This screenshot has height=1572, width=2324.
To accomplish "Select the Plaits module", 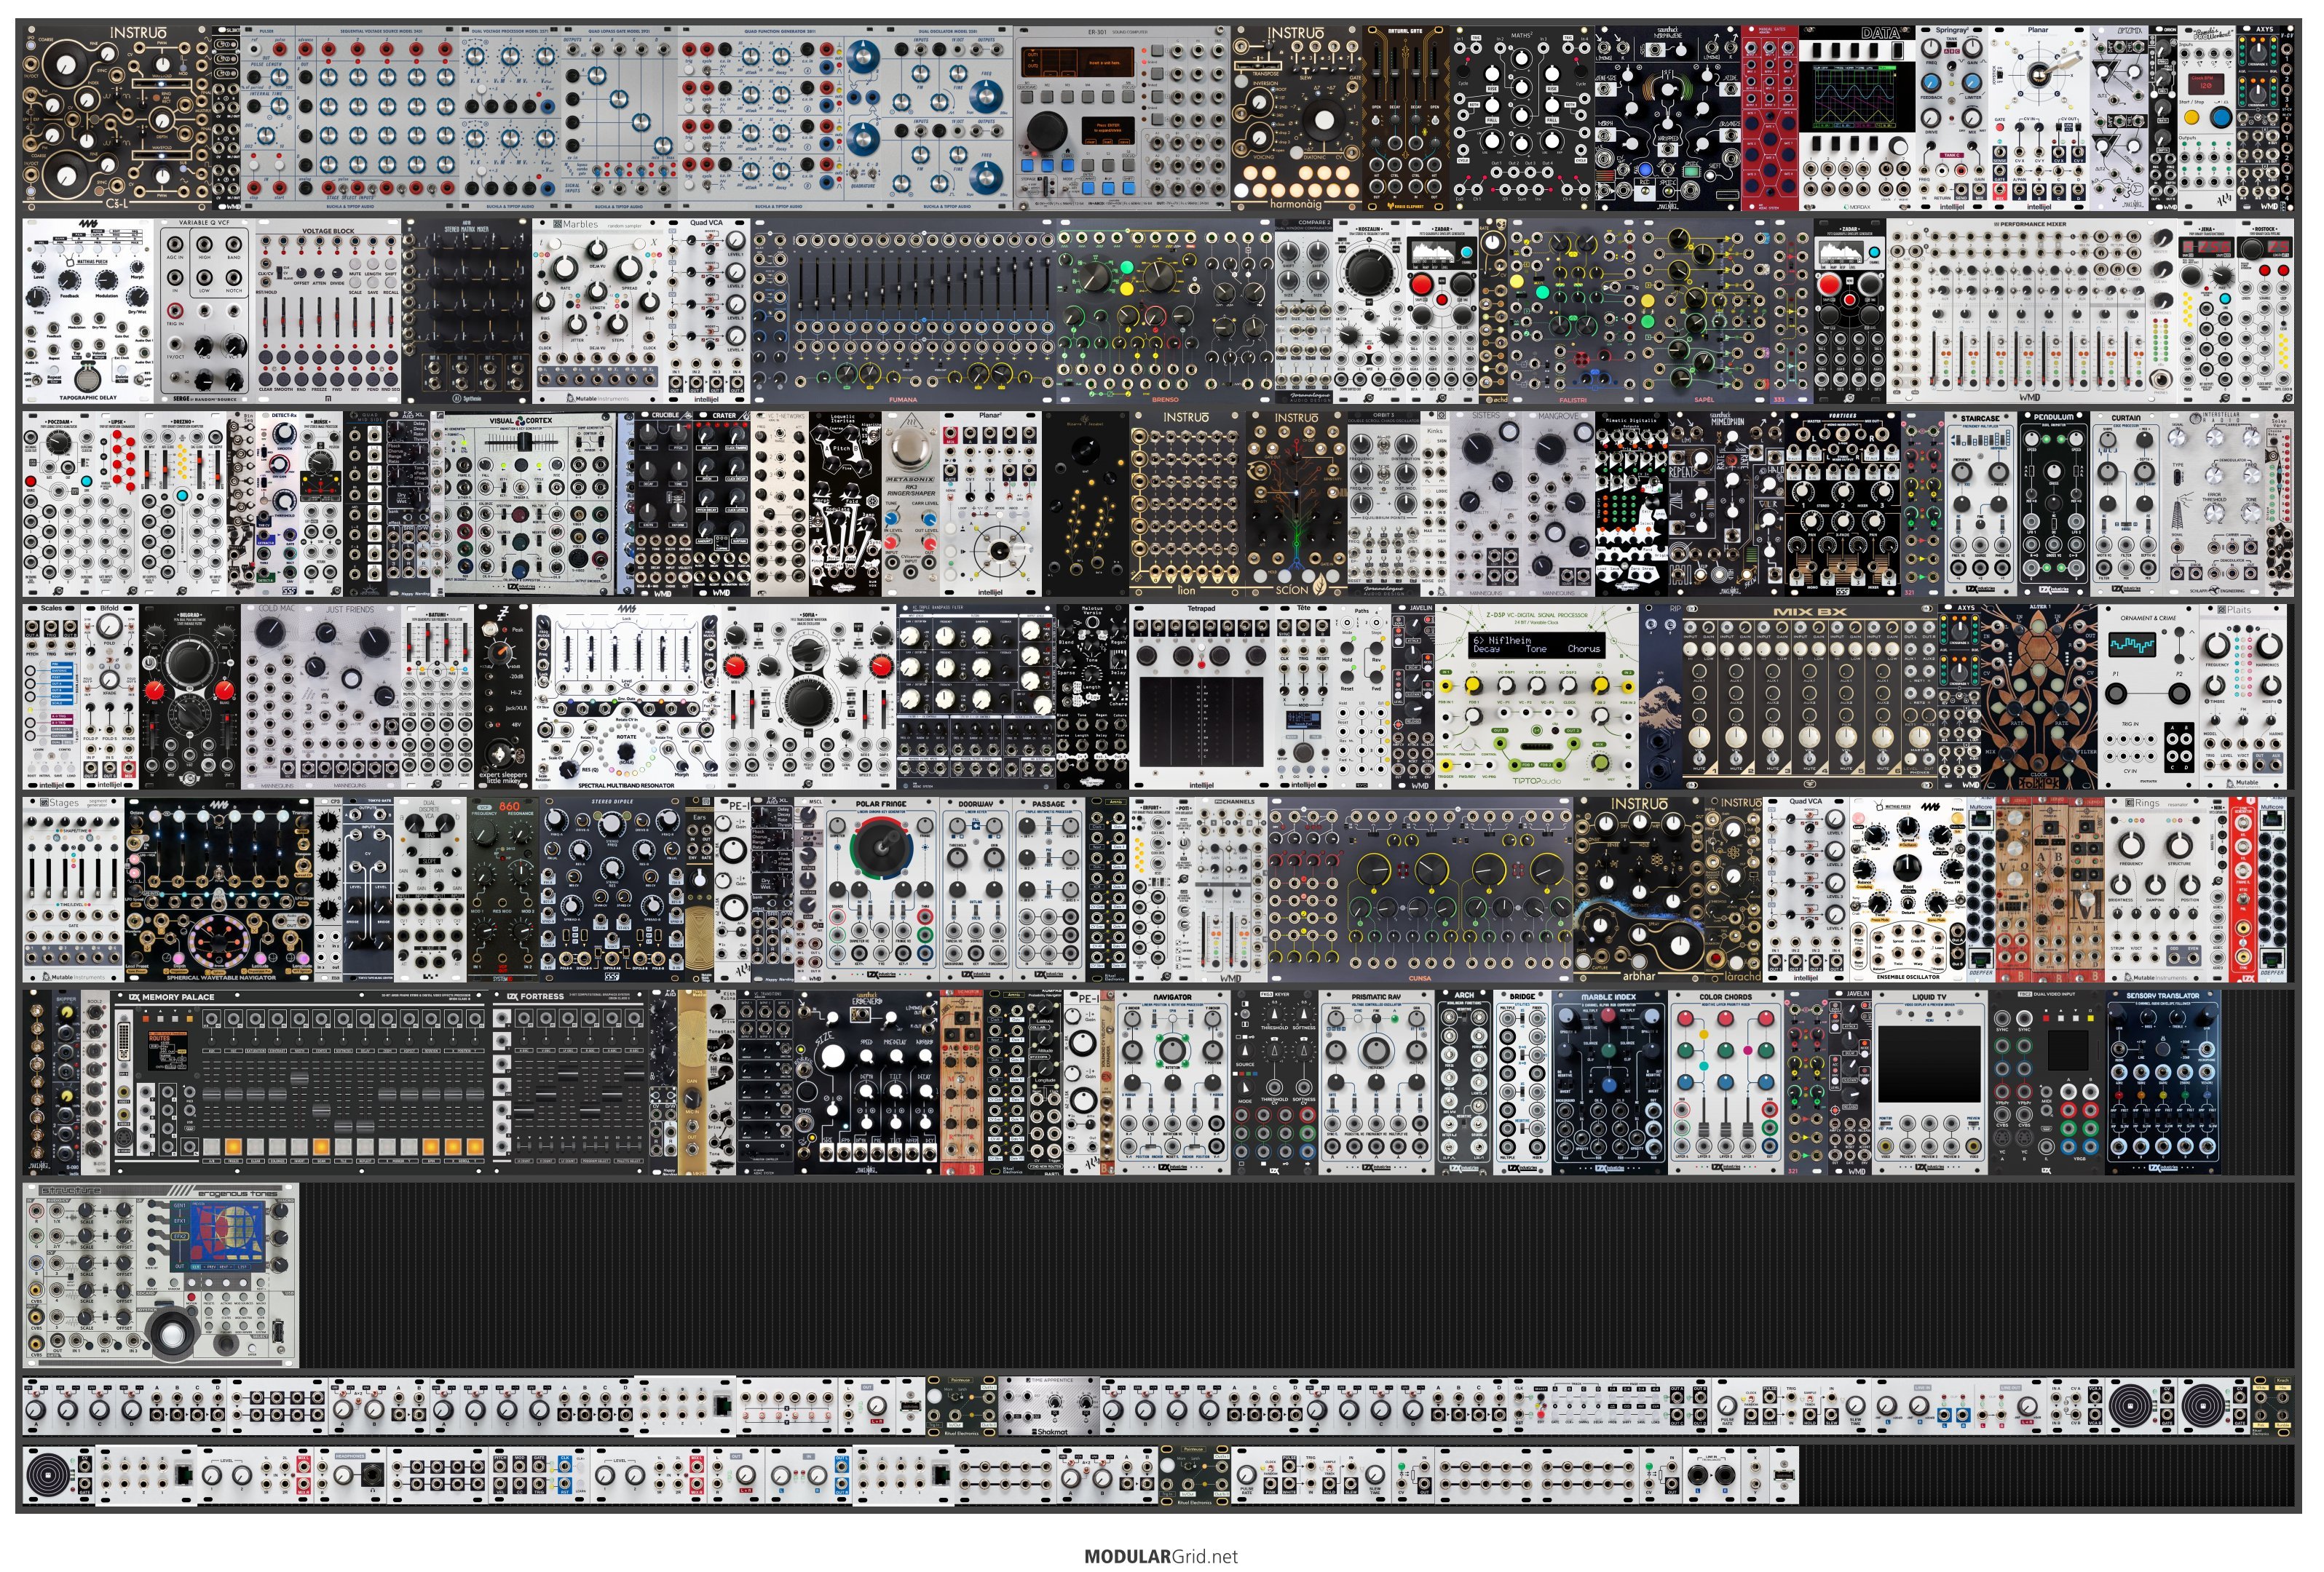I will point(2246,696).
